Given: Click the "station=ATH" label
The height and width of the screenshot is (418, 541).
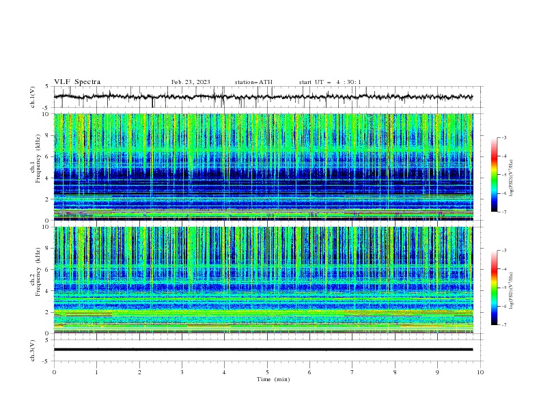Looking at the screenshot, I should (253, 82).
